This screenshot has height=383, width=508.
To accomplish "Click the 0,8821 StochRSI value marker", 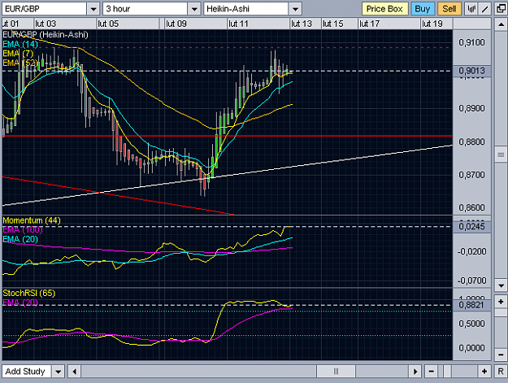I will [x=471, y=305].
